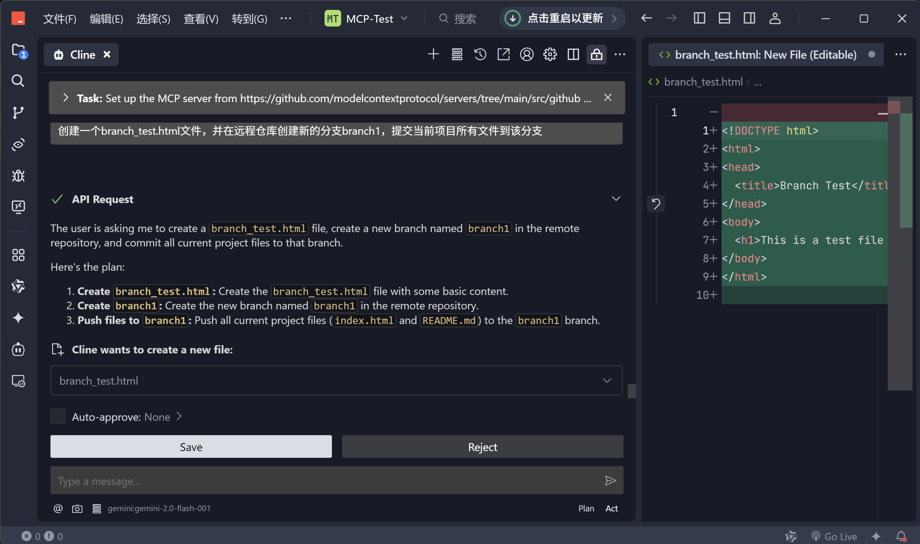Image resolution: width=920 pixels, height=544 pixels.
Task: Open Extensions view in sidebar
Action: (18, 255)
